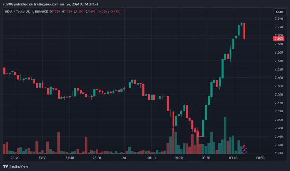Click the 7.600 price scale label

pyautogui.click(x=279, y=78)
